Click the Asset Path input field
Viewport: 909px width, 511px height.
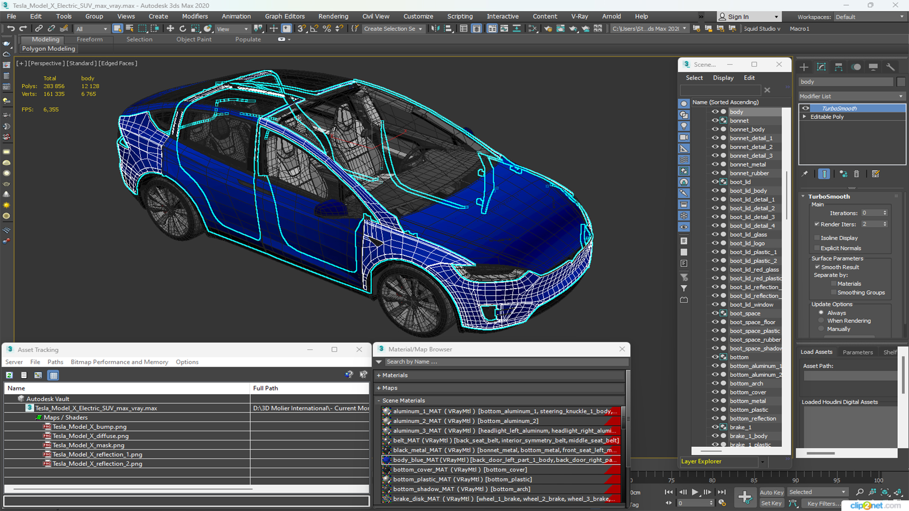(850, 376)
